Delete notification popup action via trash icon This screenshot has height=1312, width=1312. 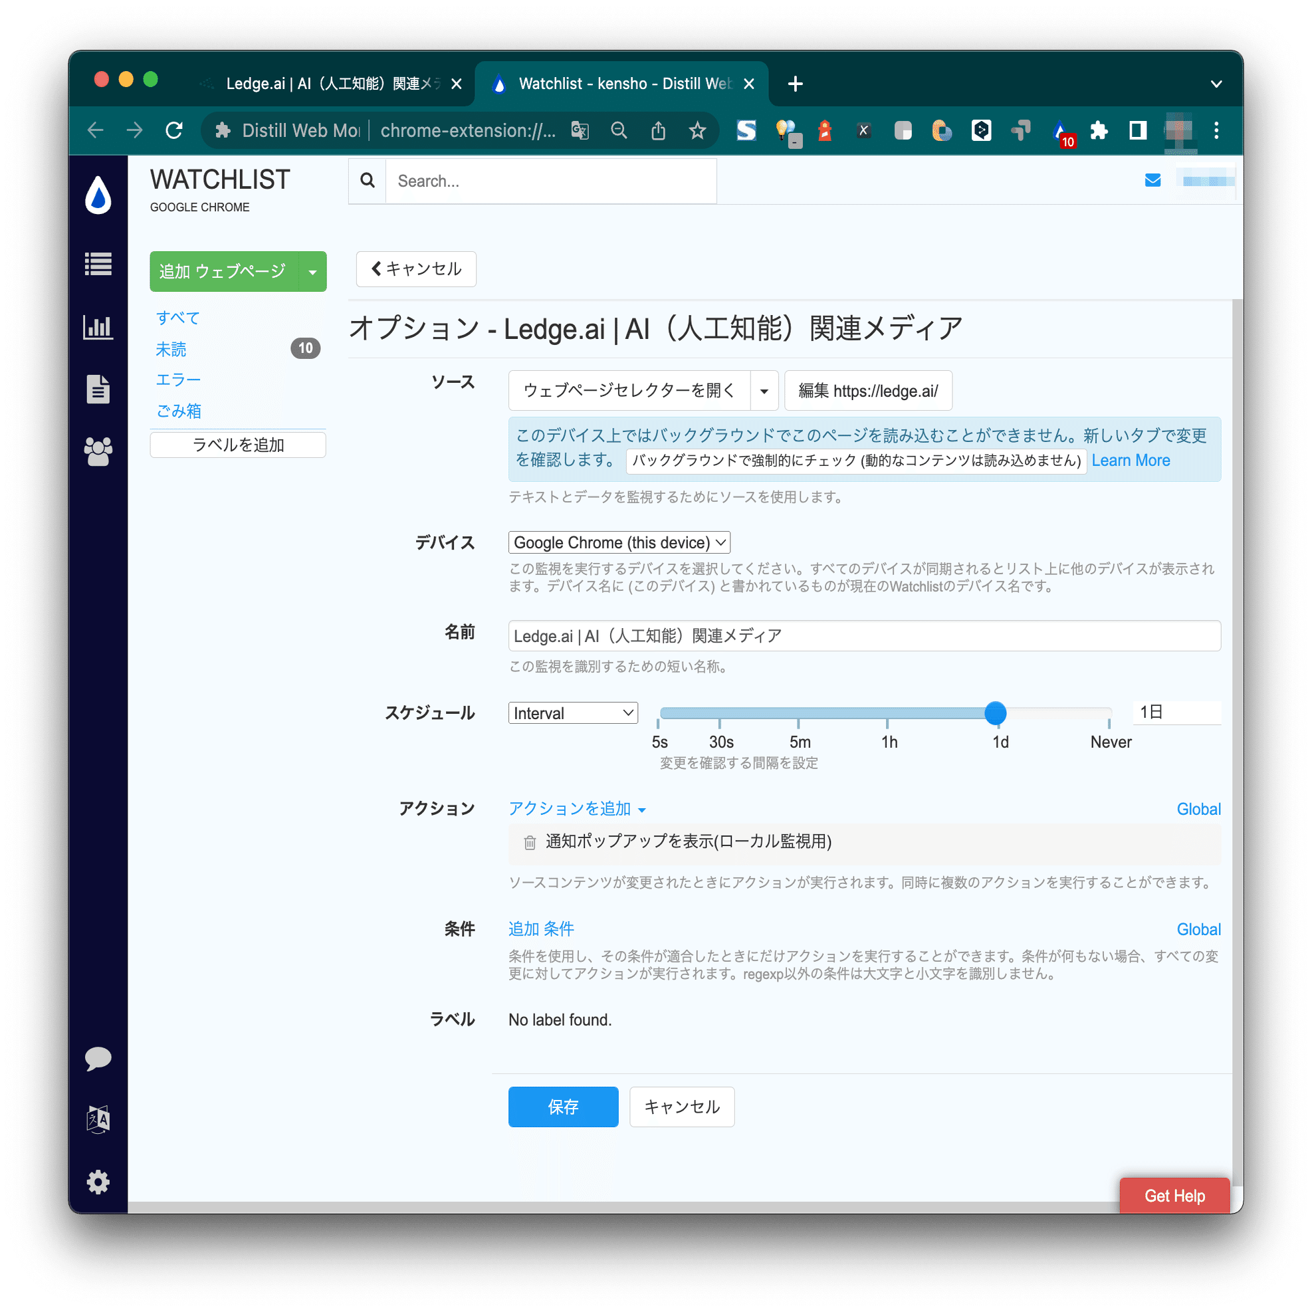pos(530,842)
